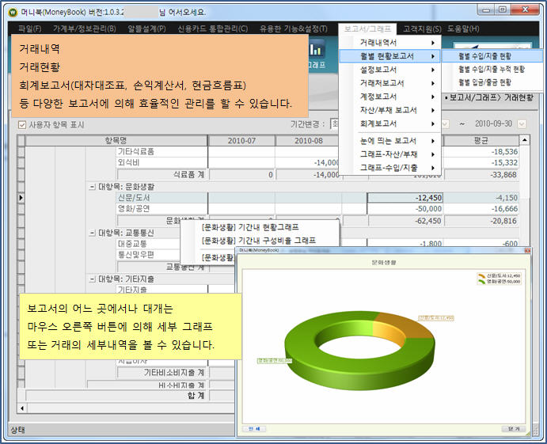Toggle the 사용자 항목 표시 checkbox
This screenshot has width=547, height=444.
[x=22, y=124]
